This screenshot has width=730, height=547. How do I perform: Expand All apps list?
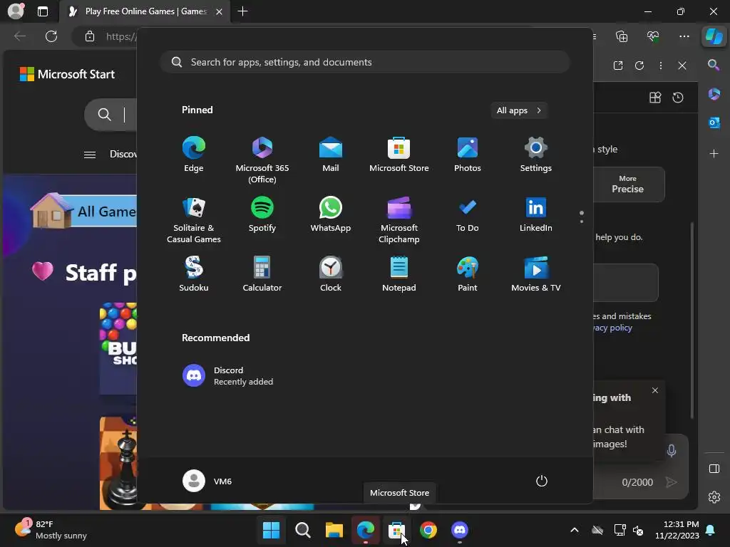(x=519, y=110)
